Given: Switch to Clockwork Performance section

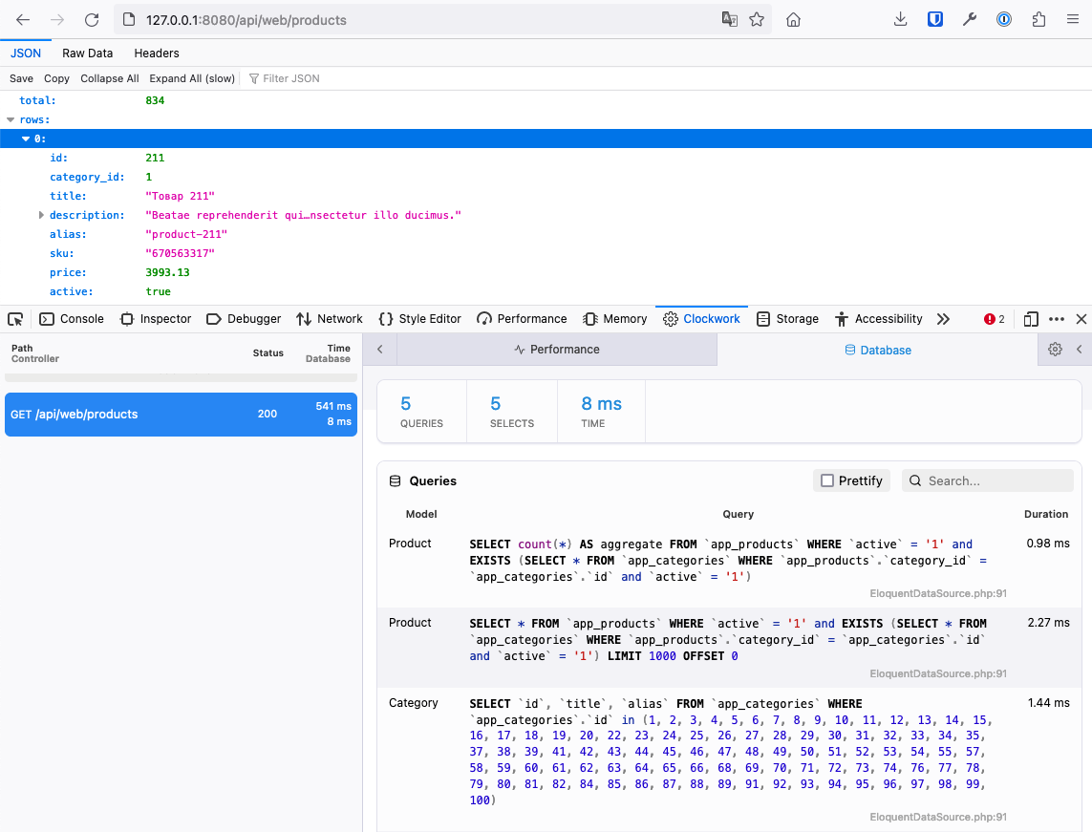Looking at the screenshot, I should [x=556, y=350].
